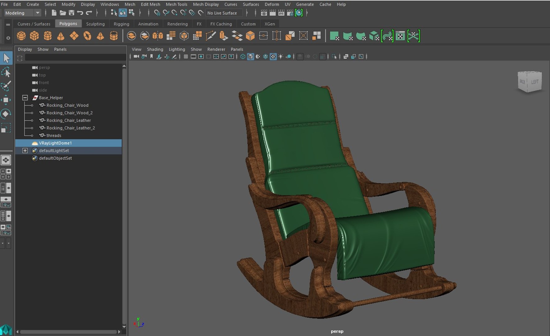The image size is (550, 336).
Task: Open the render settings icon
Action: (x=290, y=13)
